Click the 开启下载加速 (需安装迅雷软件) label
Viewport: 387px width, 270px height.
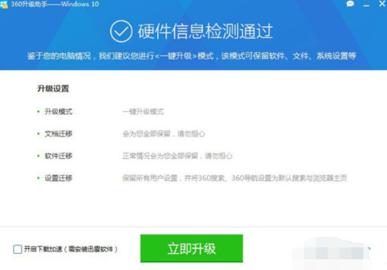coord(71,249)
